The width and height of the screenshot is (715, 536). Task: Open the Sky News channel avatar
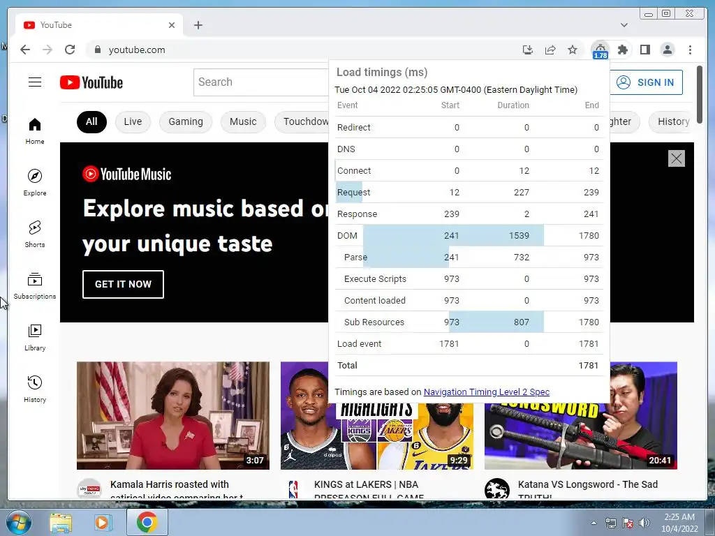(89, 489)
